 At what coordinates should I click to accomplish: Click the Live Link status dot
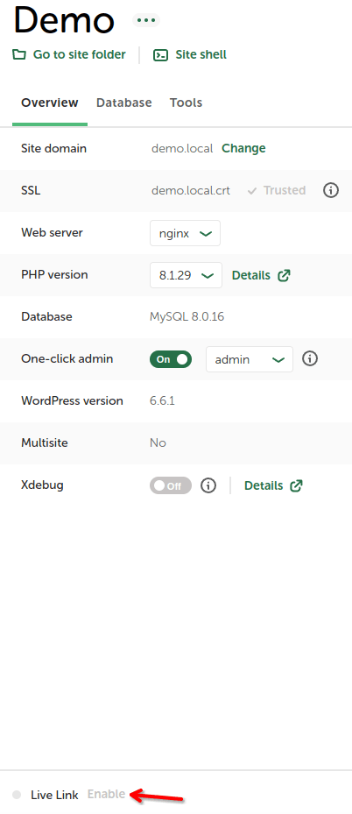coord(17,795)
